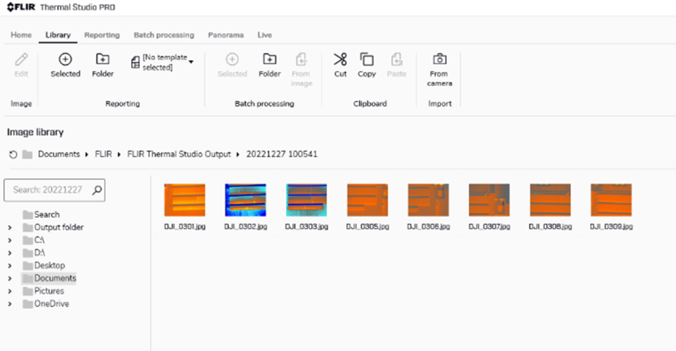Viewport: 676px width, 351px height.
Task: Go to the Batch processing tab
Action: [164, 35]
